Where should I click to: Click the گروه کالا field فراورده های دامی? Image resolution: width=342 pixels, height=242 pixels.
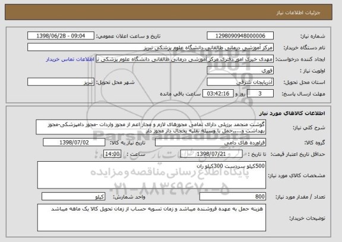tap(210, 143)
